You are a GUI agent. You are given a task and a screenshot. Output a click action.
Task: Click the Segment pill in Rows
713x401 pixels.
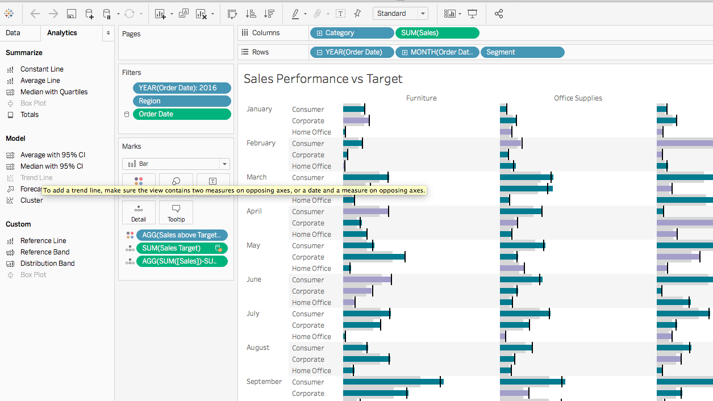pos(523,52)
